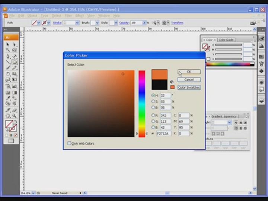The image size is (268, 201).
Task: Select the Lasso tool
Action: [15, 50]
